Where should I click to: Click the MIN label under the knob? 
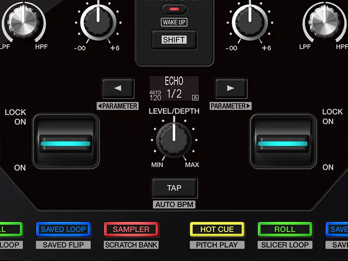pyautogui.click(x=157, y=165)
